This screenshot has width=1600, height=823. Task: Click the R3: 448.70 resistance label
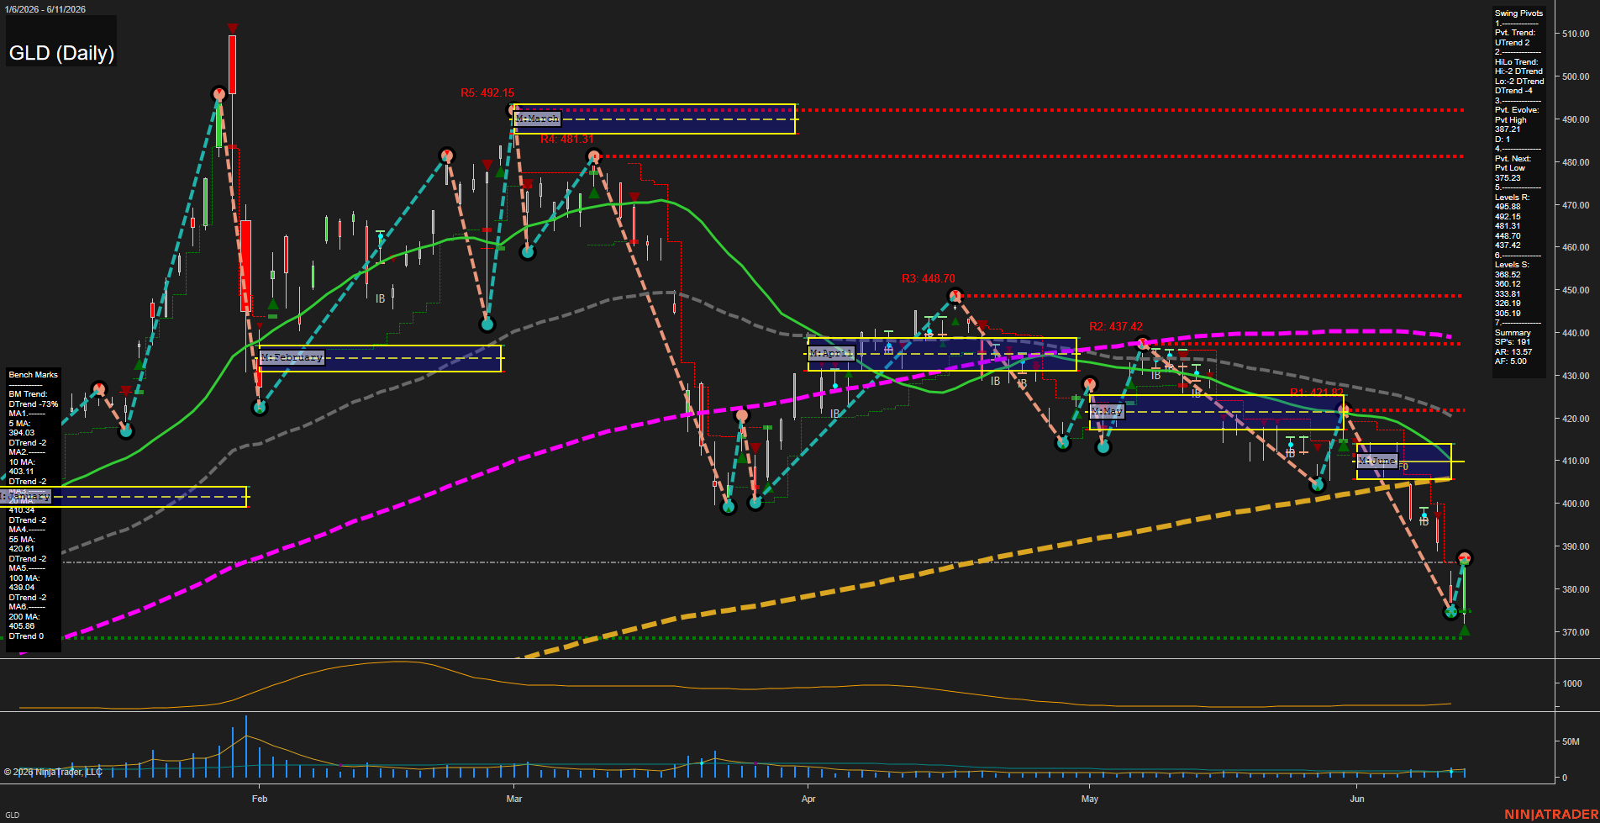[928, 278]
